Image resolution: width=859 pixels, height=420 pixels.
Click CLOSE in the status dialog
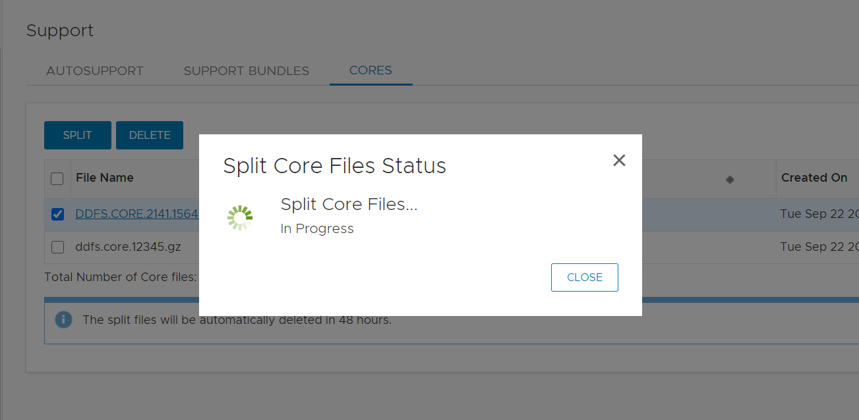point(585,277)
